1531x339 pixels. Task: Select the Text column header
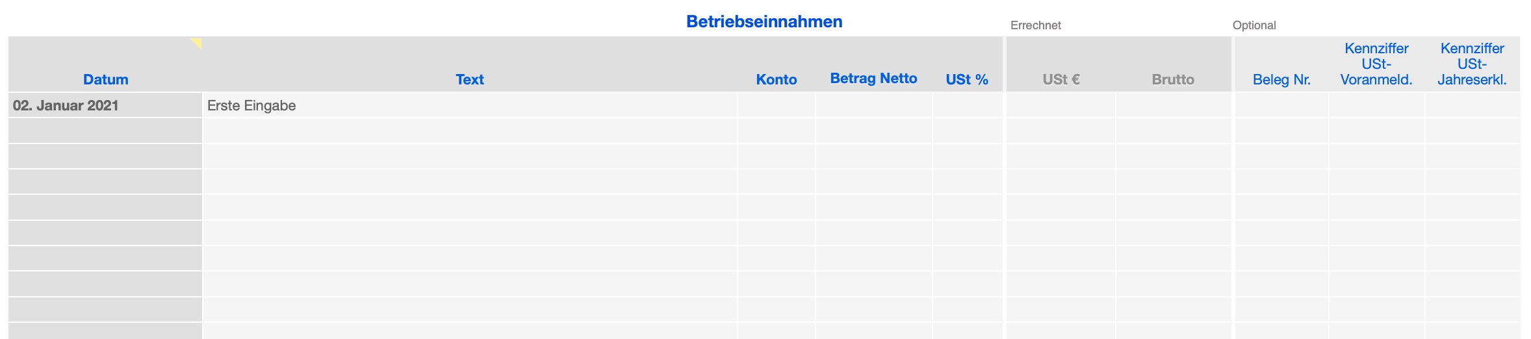point(469,79)
